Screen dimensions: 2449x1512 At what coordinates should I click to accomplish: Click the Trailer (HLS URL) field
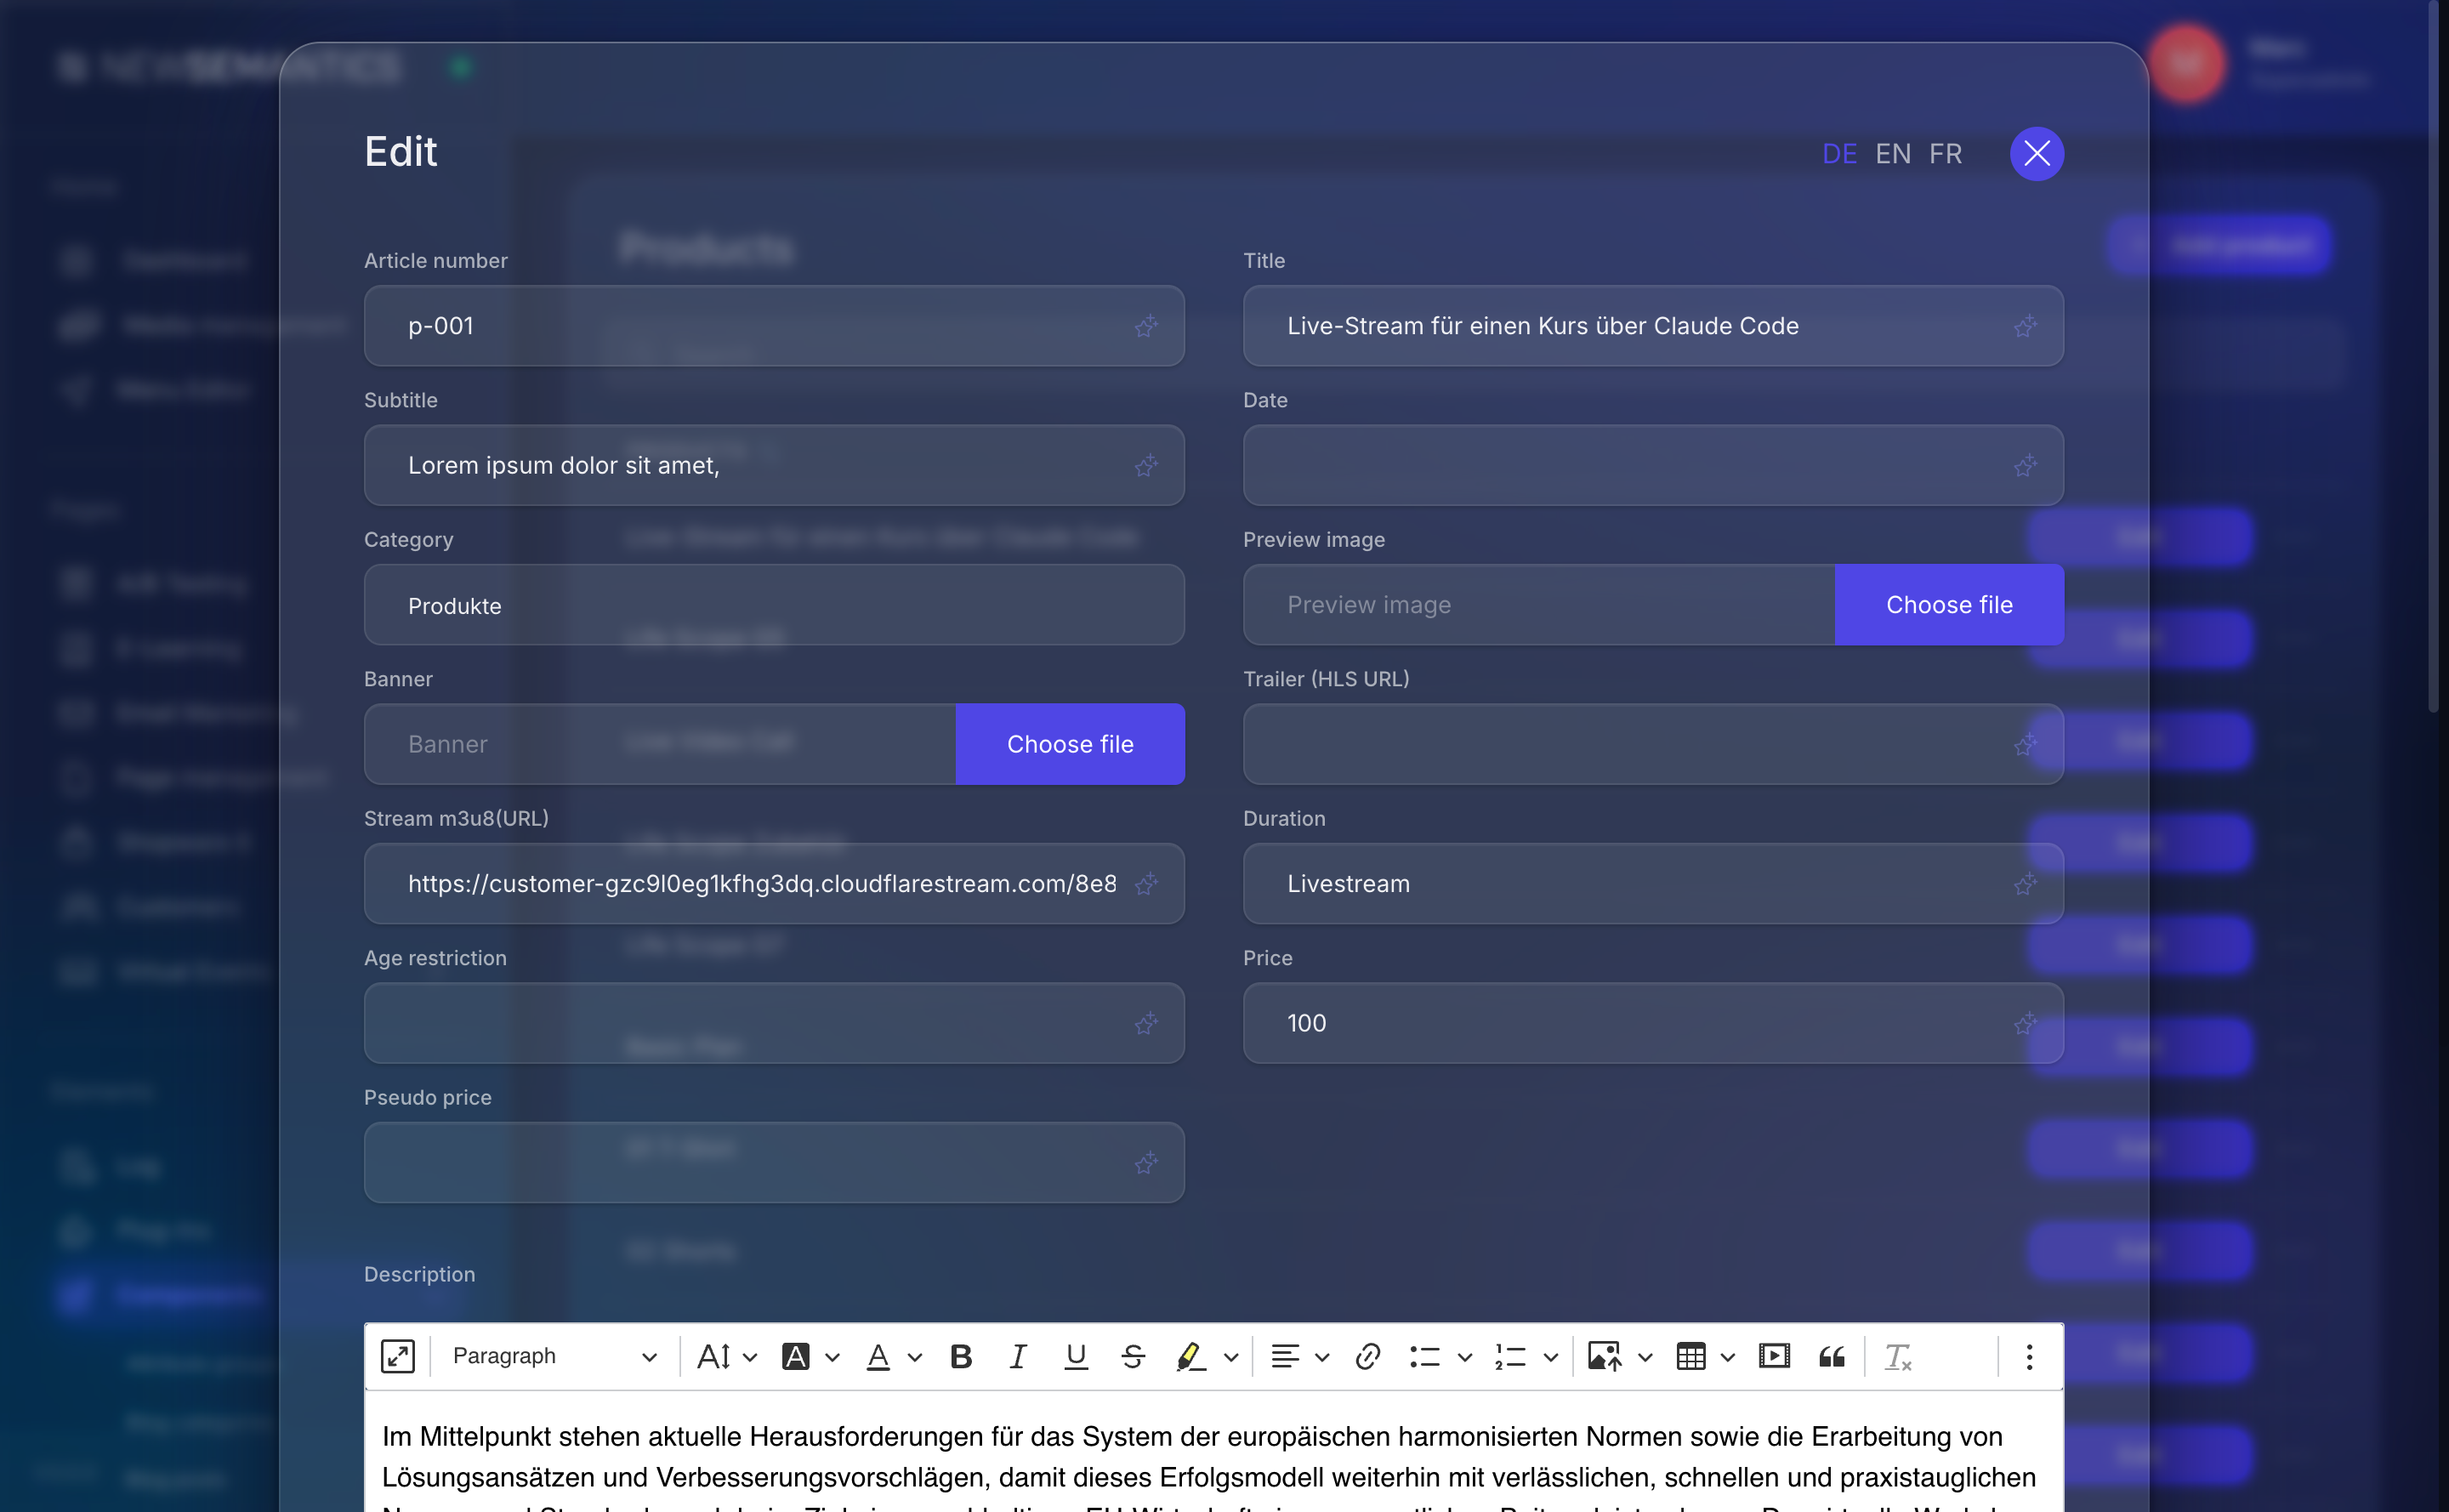pyautogui.click(x=1652, y=744)
